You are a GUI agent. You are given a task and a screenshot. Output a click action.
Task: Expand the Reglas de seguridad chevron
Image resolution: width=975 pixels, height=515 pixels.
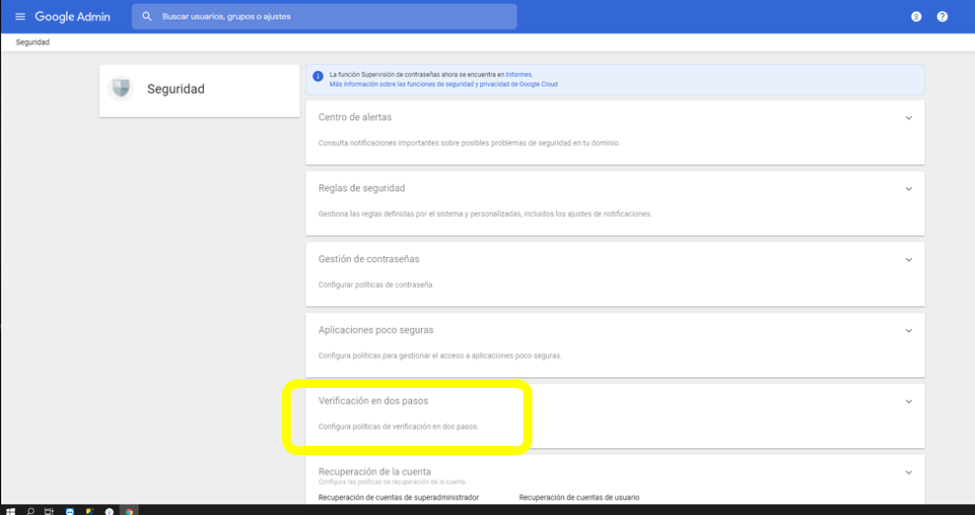[909, 189]
